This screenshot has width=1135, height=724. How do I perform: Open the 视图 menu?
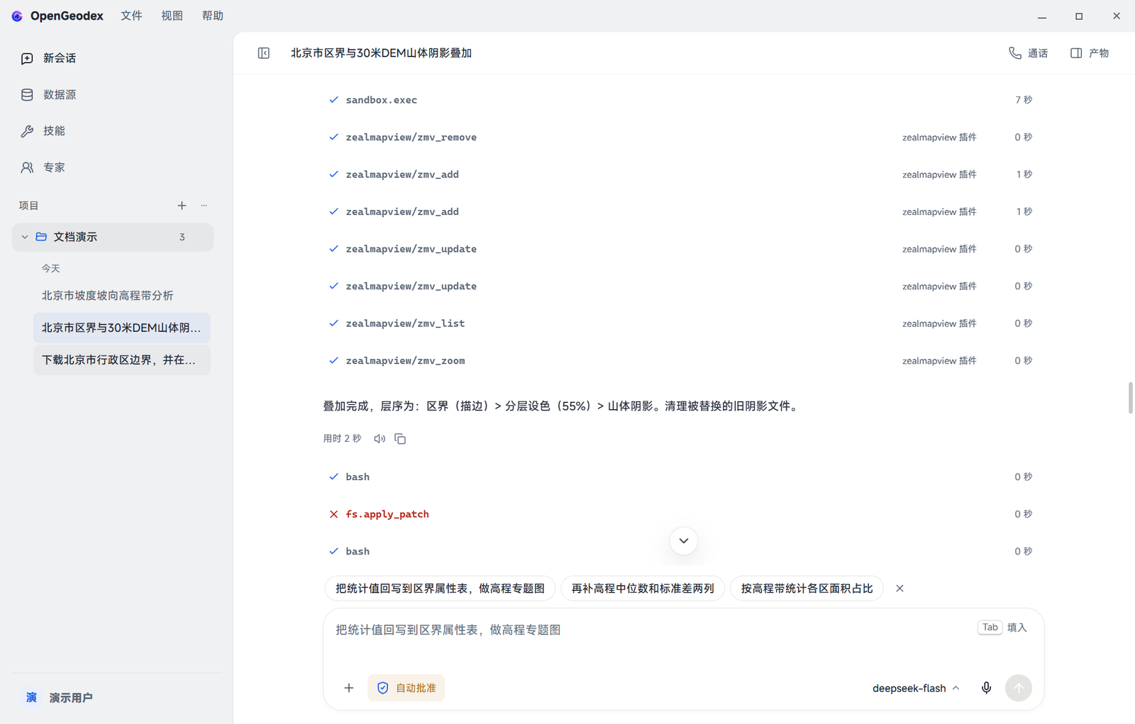coord(172,16)
